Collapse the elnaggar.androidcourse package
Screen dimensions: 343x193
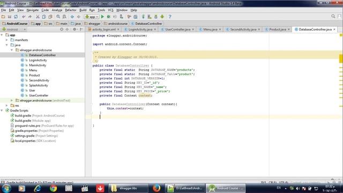coord(12,50)
